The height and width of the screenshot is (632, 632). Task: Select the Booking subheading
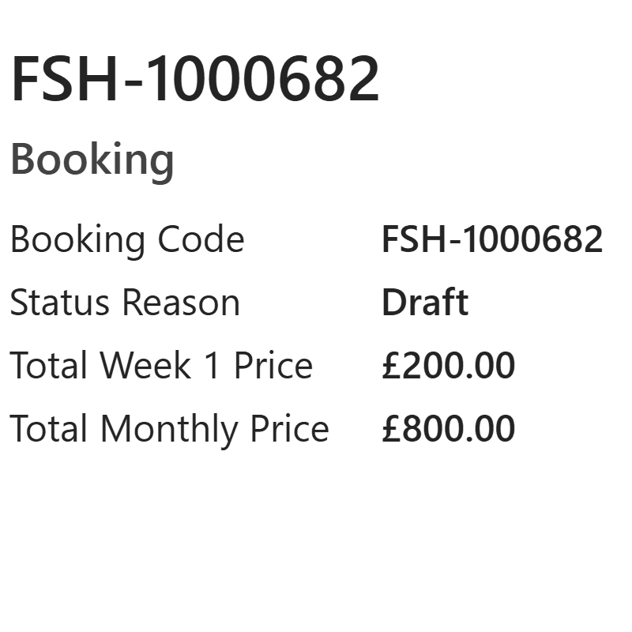pyautogui.click(x=92, y=160)
